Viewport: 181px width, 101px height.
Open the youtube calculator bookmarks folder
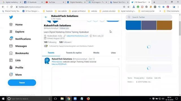pos(107,11)
